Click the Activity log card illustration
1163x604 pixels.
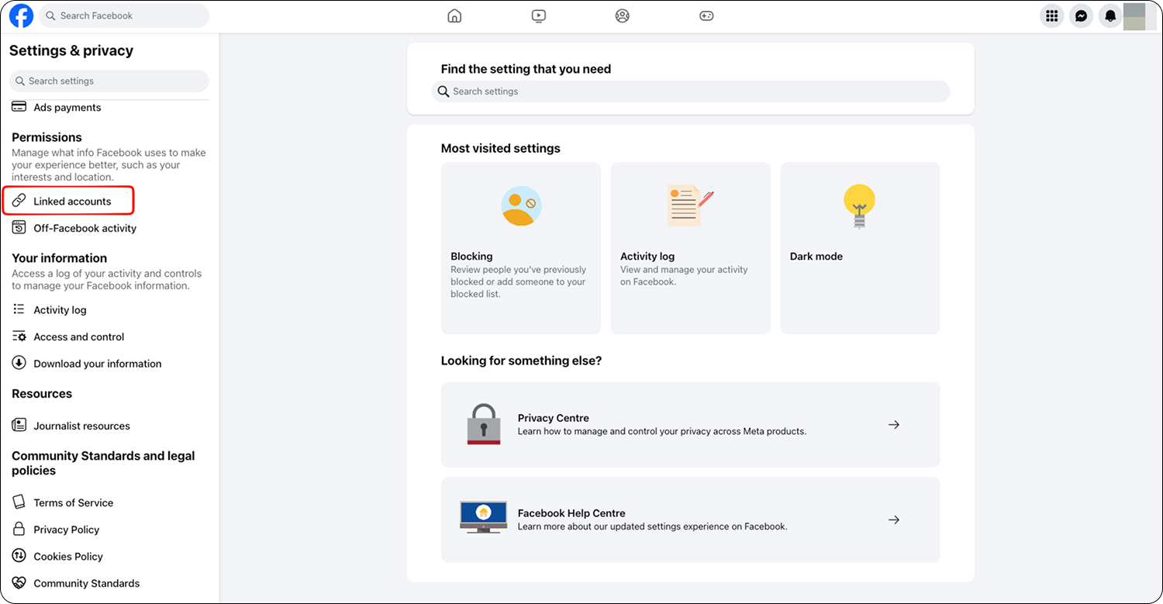[690, 205]
